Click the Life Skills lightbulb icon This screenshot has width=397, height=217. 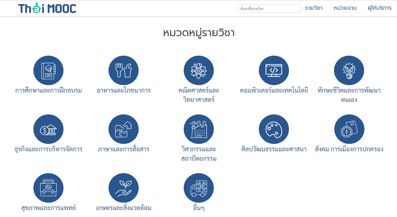coord(349,70)
